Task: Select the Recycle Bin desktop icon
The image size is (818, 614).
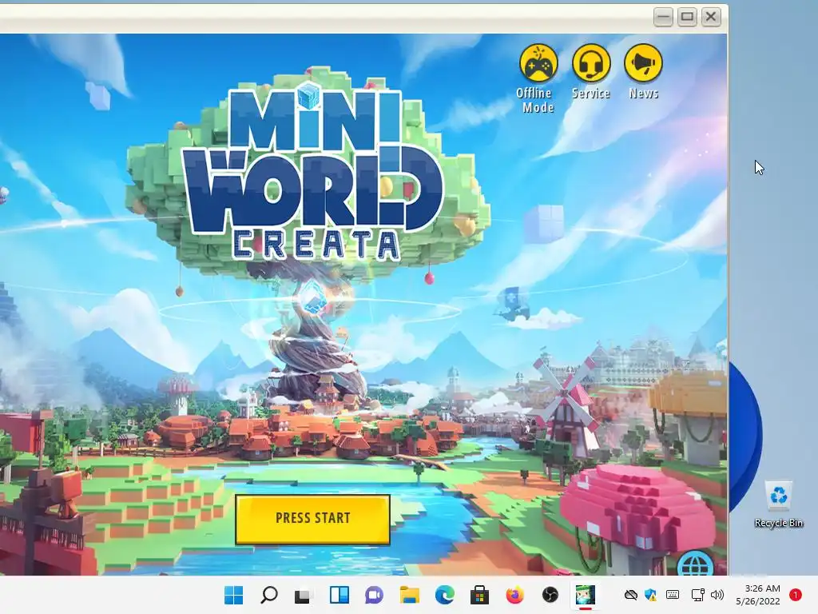Action: point(778,504)
